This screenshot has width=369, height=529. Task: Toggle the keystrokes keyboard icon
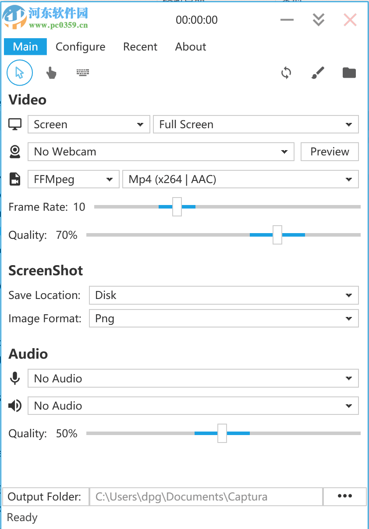click(83, 72)
